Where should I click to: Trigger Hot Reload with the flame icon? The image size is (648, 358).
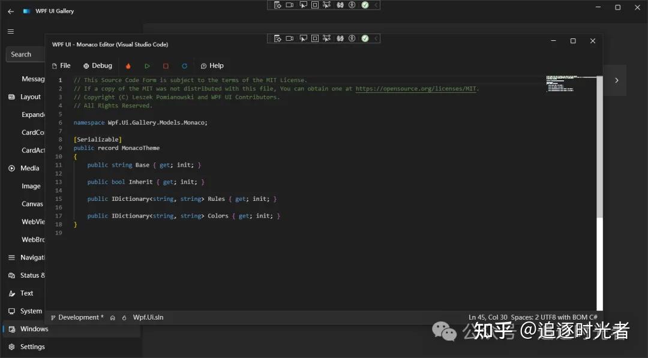[x=128, y=65]
